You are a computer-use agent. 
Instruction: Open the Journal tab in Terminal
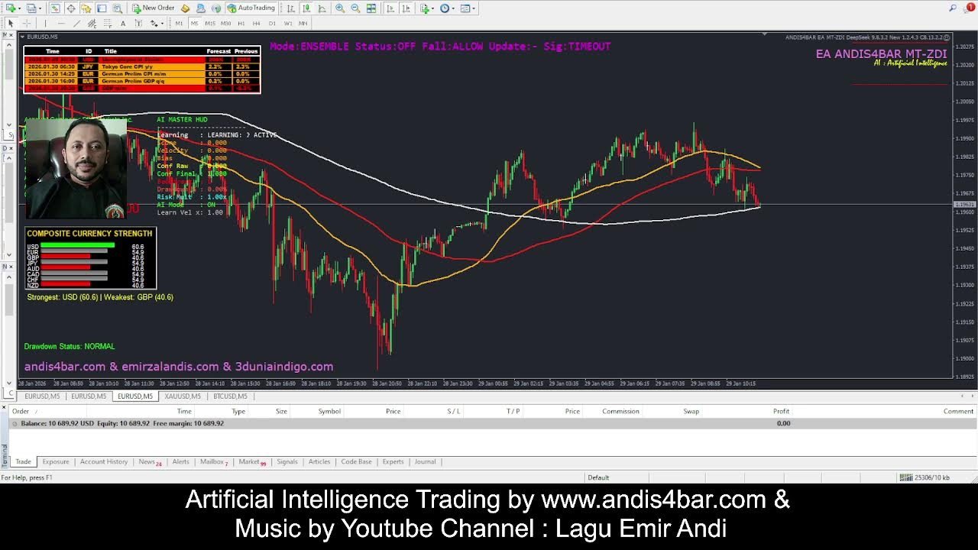click(x=425, y=462)
